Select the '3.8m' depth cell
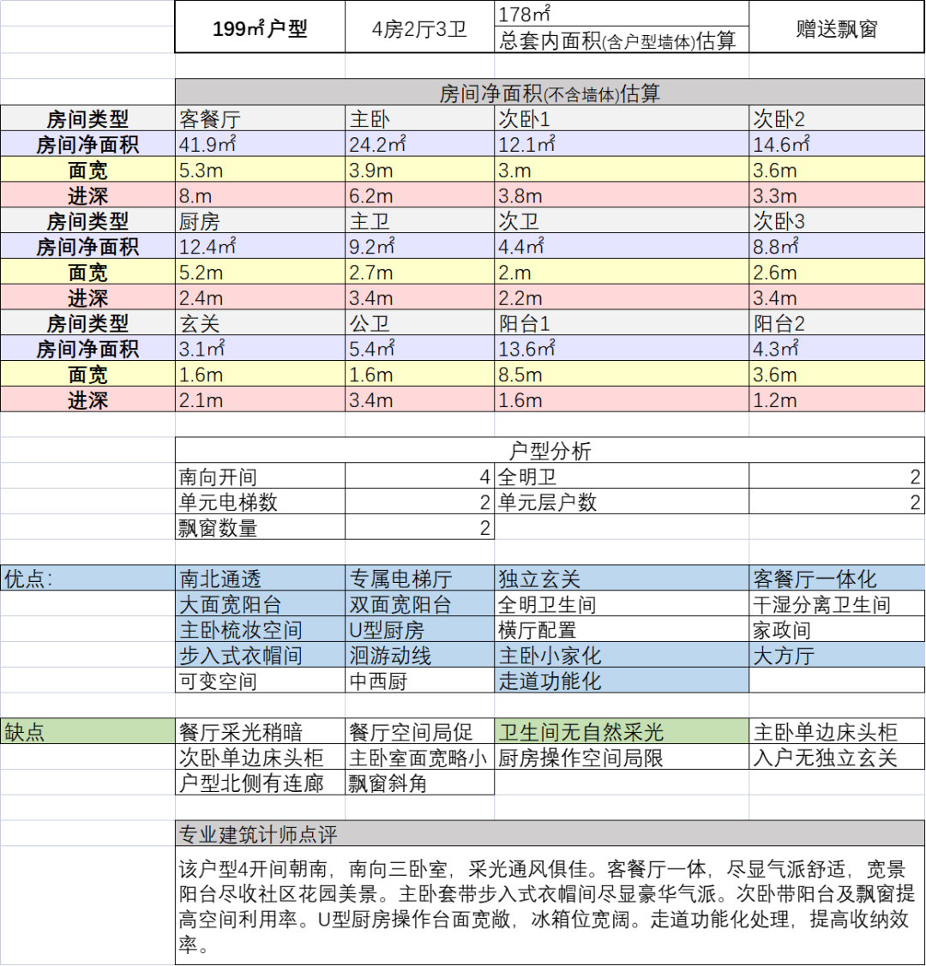Image resolution: width=926 pixels, height=966 pixels. pyautogui.click(x=622, y=195)
